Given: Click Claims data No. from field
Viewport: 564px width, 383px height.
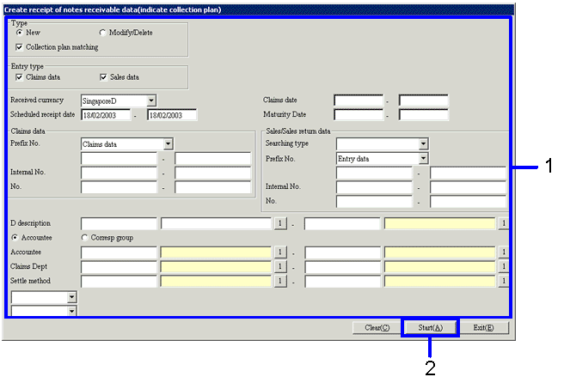Looking at the screenshot, I should 119,187.
